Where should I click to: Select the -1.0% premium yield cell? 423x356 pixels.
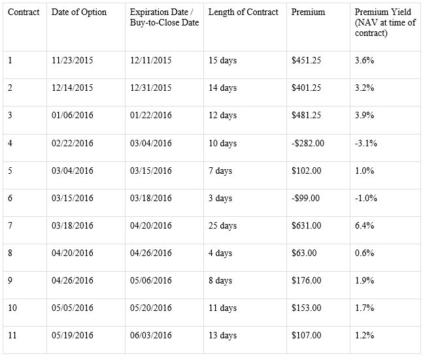tap(365, 199)
